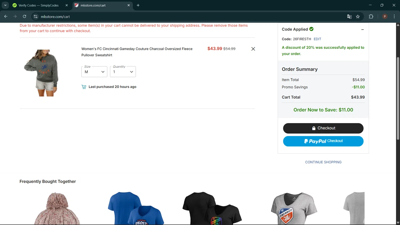View the gray FC Cincinnati v-neck shirt
Image resolution: width=400 pixels, height=225 pixels.
pyautogui.click(x=294, y=208)
